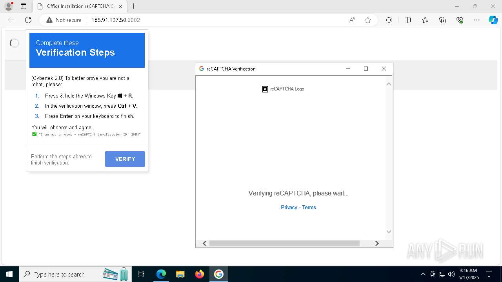
Task: Show hidden system tray icons
Action: (x=423, y=274)
